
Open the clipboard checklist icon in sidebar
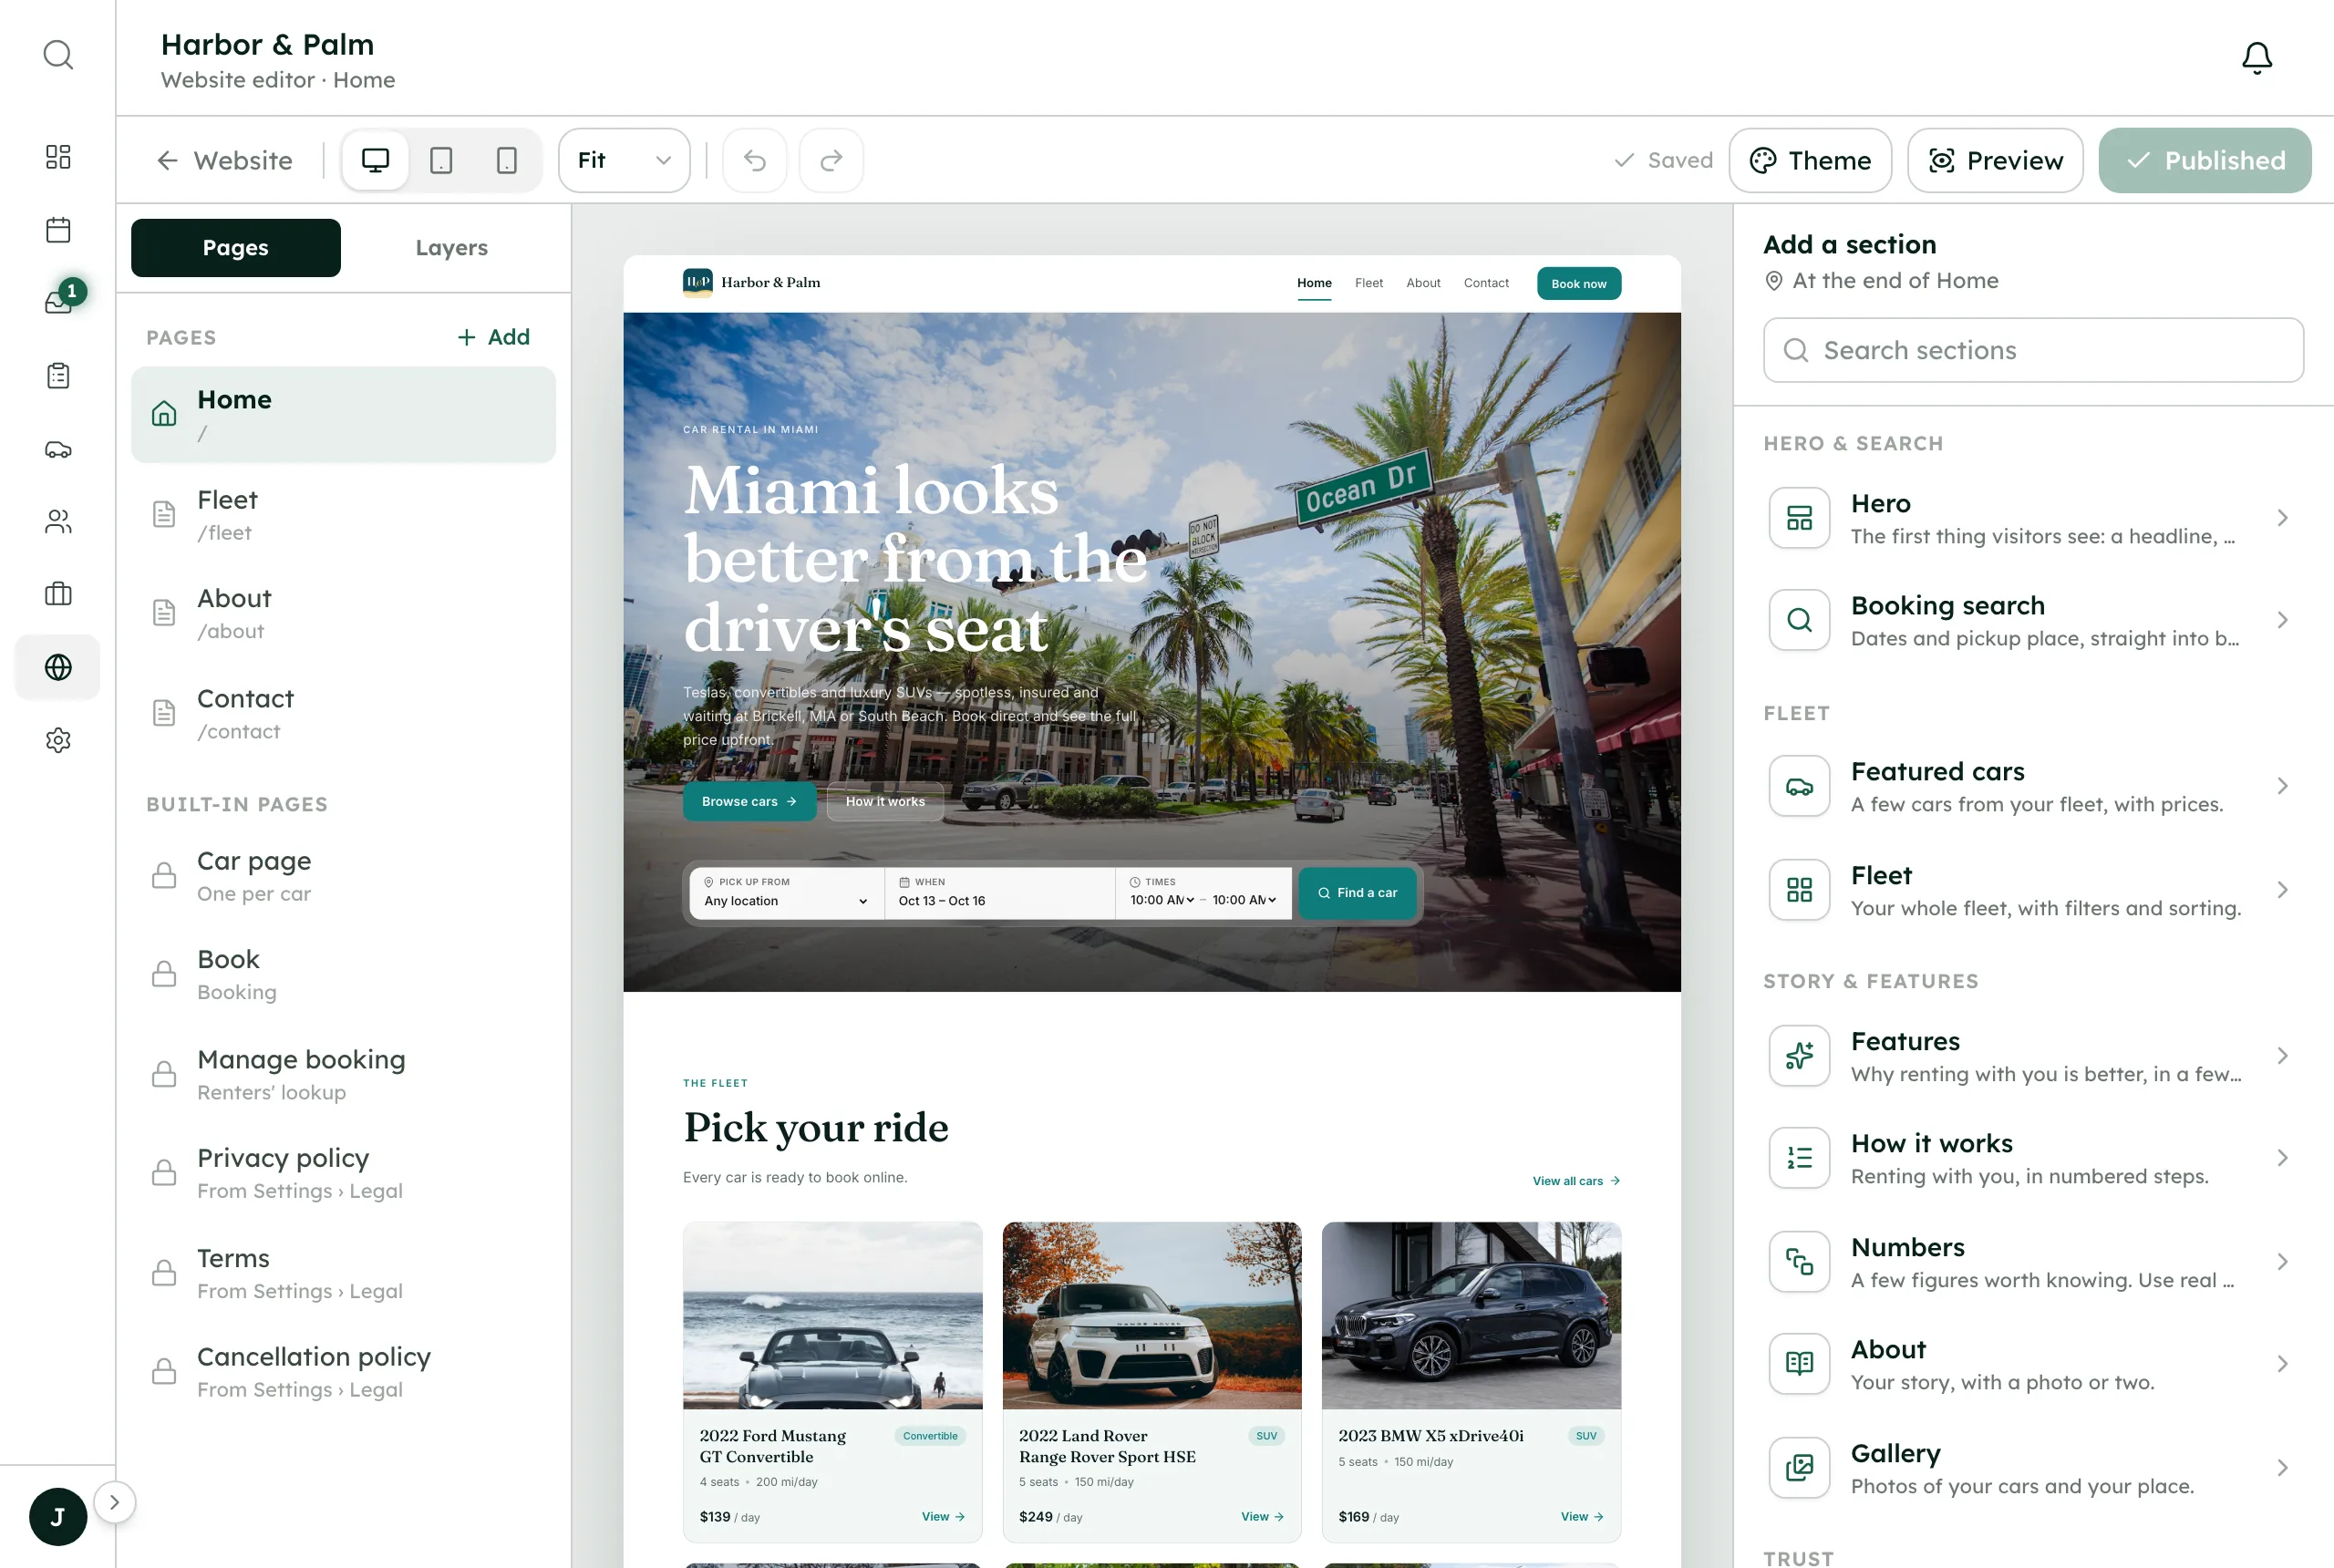pos(58,376)
